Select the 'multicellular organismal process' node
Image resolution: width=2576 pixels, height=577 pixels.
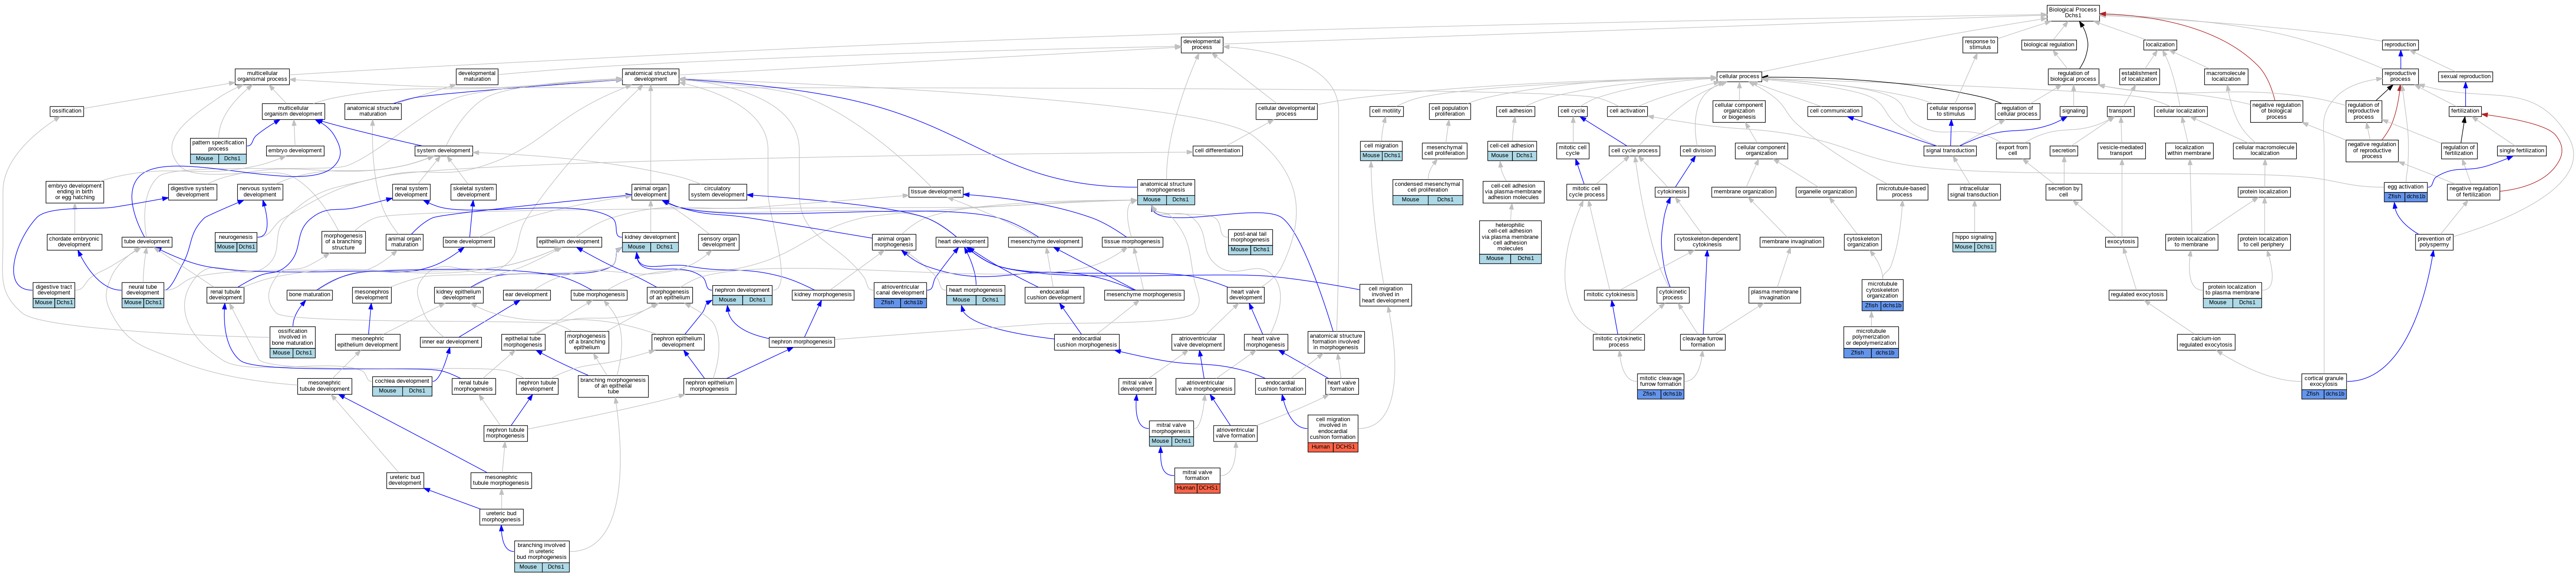point(262,76)
